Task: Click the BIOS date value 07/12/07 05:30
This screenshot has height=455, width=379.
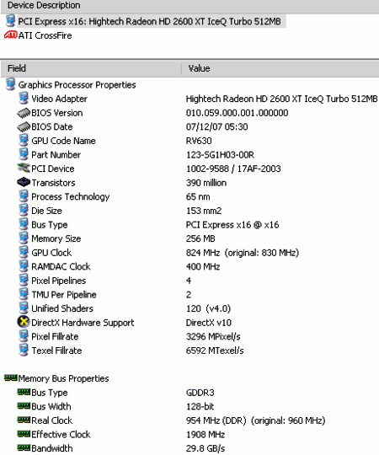Action: 216,126
